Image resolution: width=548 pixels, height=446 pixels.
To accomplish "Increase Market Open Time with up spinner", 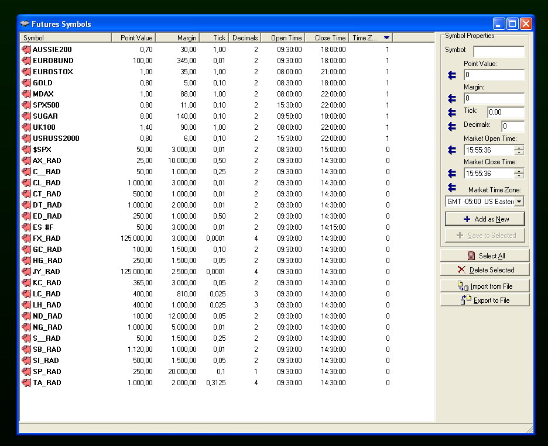I will (x=519, y=148).
